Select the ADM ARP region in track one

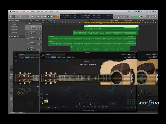[x=111, y=28]
